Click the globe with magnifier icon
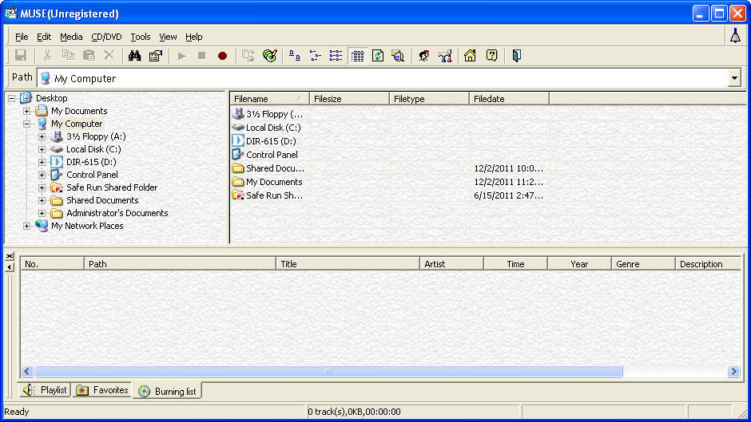751x422 pixels. pos(398,56)
